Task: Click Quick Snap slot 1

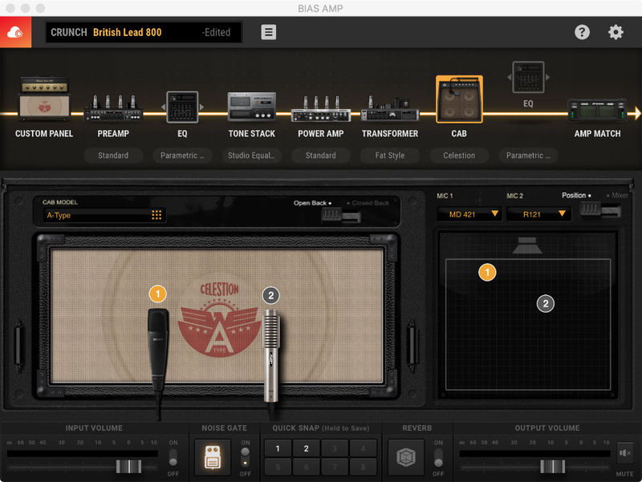Action: [x=278, y=448]
